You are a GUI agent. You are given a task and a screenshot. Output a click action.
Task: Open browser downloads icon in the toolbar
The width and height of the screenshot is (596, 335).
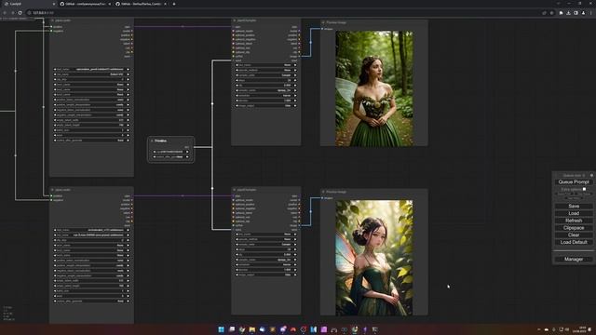click(568, 12)
